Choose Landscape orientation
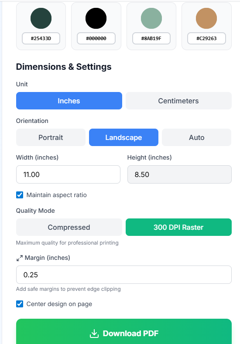The height and width of the screenshot is (344, 240). [123, 137]
